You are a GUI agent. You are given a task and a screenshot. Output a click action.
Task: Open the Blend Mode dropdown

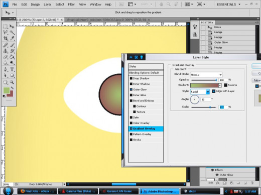(206, 74)
